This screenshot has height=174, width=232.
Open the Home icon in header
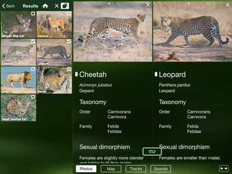tap(45, 6)
